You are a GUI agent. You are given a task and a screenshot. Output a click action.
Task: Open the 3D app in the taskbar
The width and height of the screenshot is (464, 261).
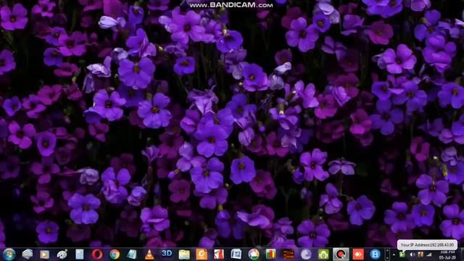[x=167, y=254]
